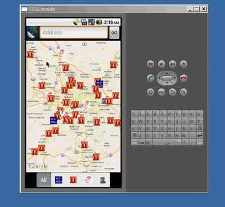Raise volume with emulator volume-up button
This screenshot has height=207, width=225.
(173, 64)
